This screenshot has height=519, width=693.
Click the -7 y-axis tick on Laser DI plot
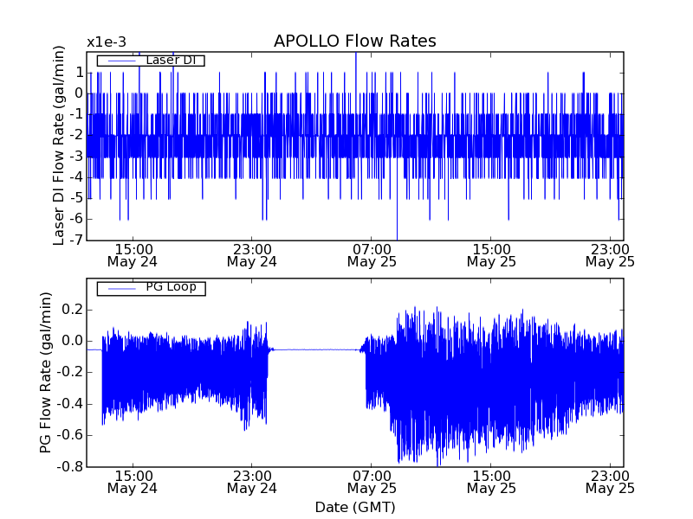[x=76, y=240]
